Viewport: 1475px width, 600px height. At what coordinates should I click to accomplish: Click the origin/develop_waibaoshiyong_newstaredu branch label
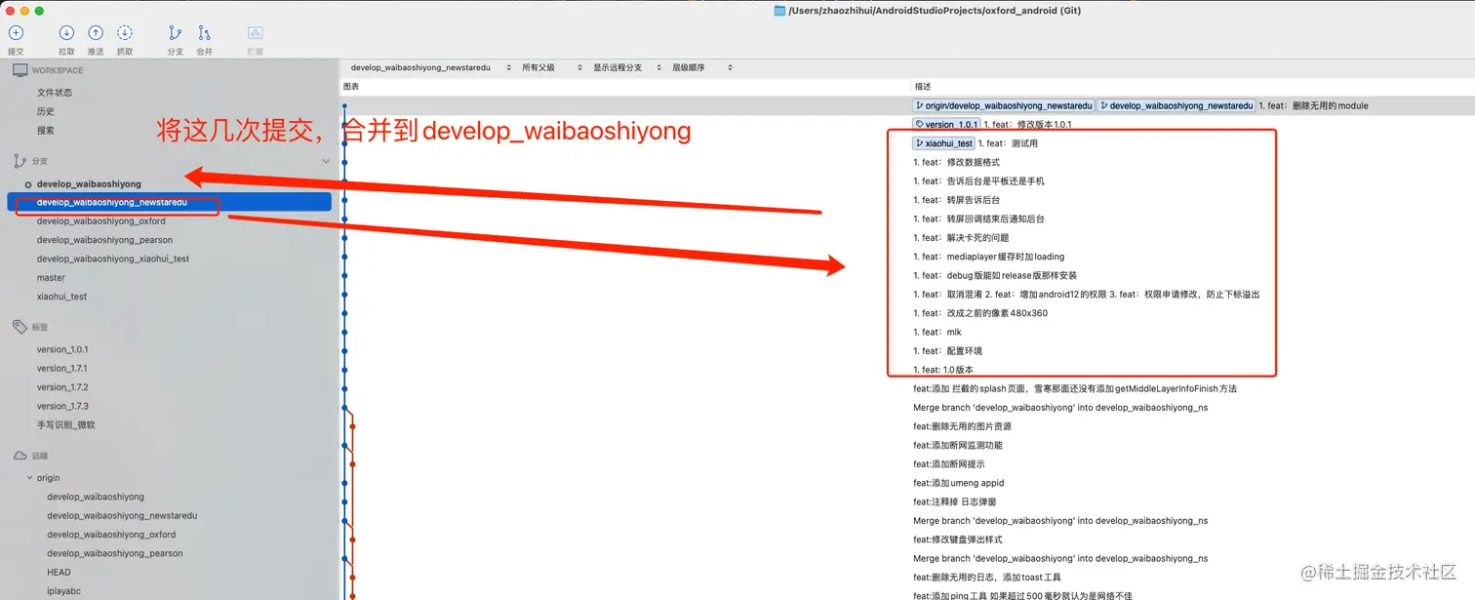point(1004,105)
